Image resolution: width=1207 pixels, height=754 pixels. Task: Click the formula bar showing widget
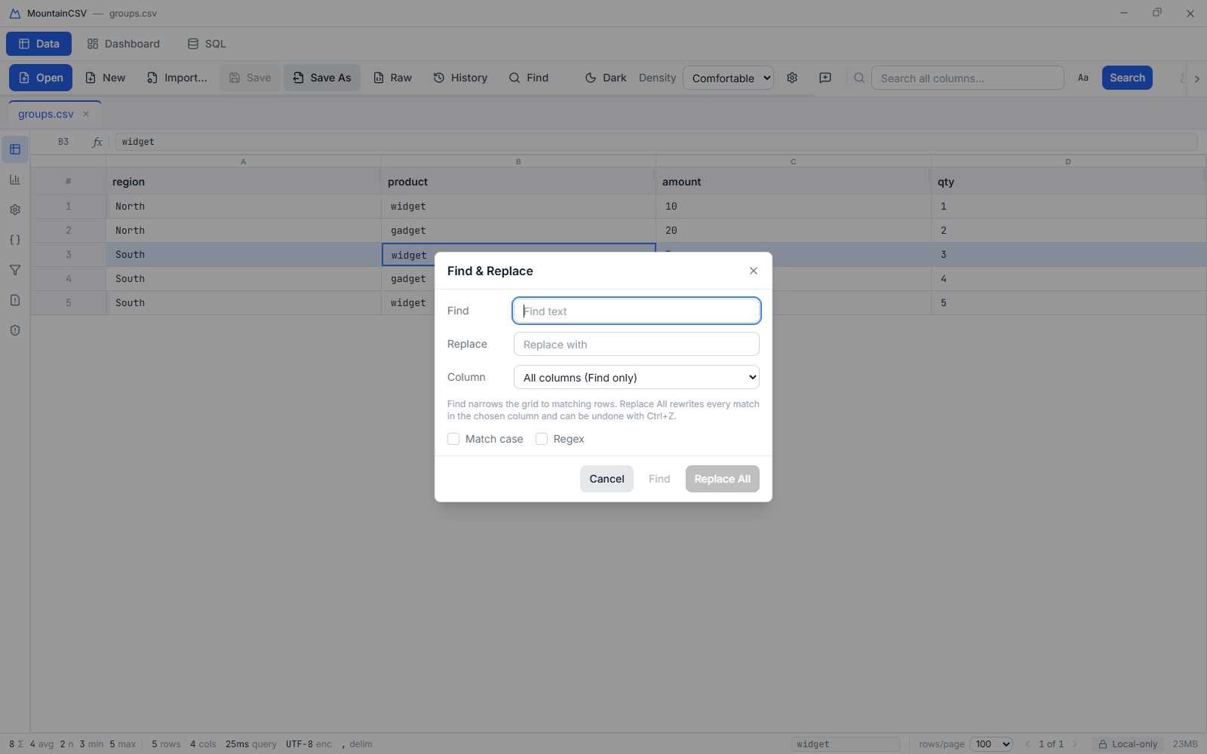click(x=656, y=142)
